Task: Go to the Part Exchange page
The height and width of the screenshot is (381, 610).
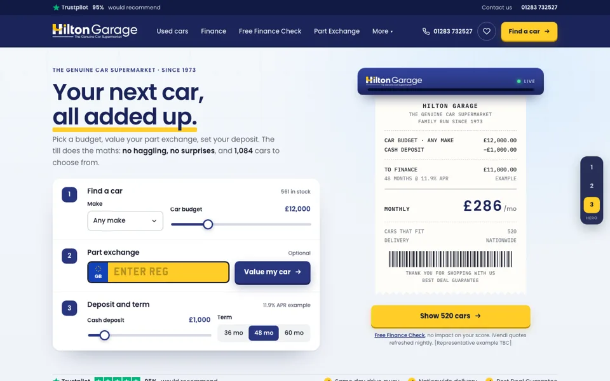Action: tap(337, 31)
